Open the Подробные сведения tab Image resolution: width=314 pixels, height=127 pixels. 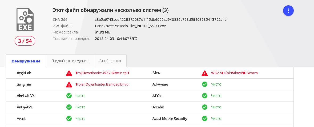click(70, 61)
